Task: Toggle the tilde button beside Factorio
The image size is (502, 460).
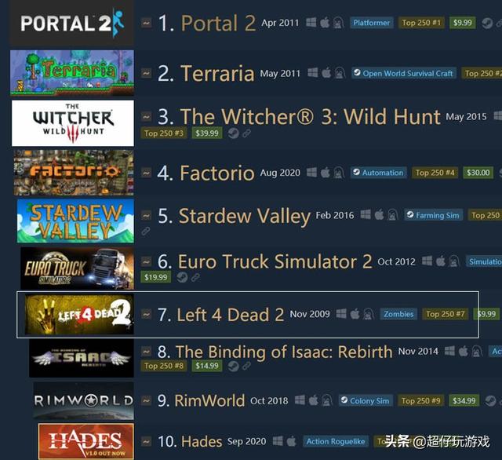Action: [147, 173]
